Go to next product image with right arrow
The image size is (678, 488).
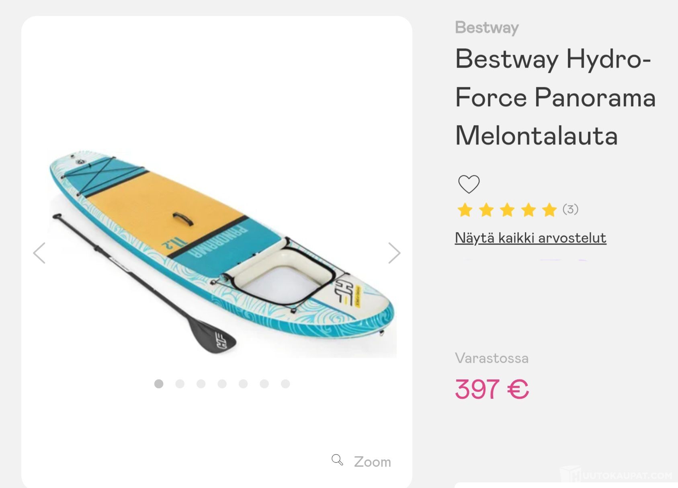[x=394, y=253]
